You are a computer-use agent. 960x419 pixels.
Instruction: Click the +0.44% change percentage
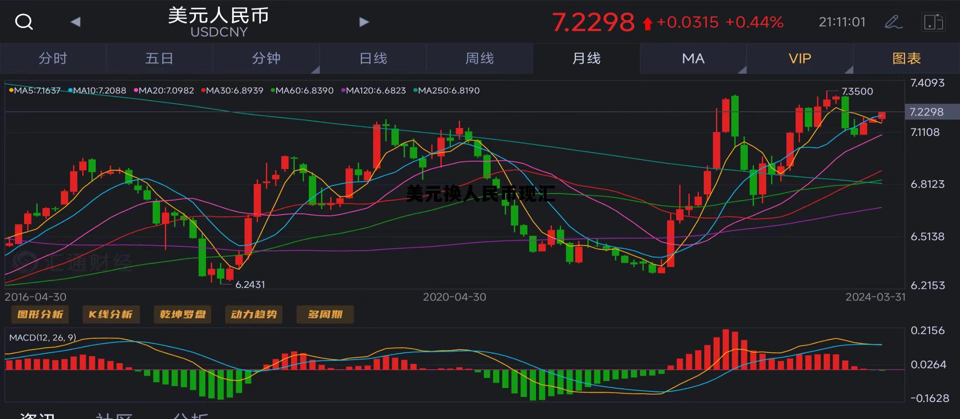754,22
